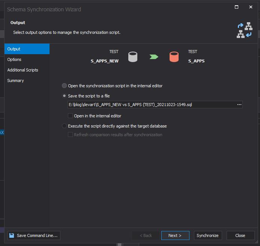The width and height of the screenshot is (260, 246).
Task: Choose execute script directly against target database
Action: click(65, 126)
